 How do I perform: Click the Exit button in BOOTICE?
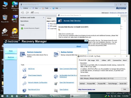click(x=125, y=89)
